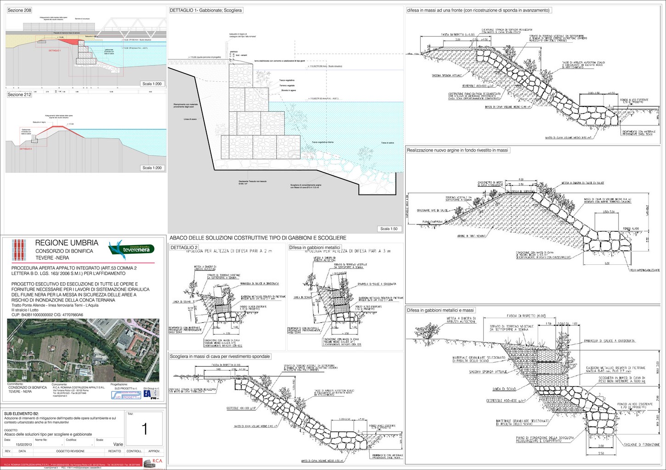Click "Abaco delle soluzioni tipo per scogliere e gabbionate"
Image resolution: width=666 pixels, height=470 pixels.
click(48, 434)
